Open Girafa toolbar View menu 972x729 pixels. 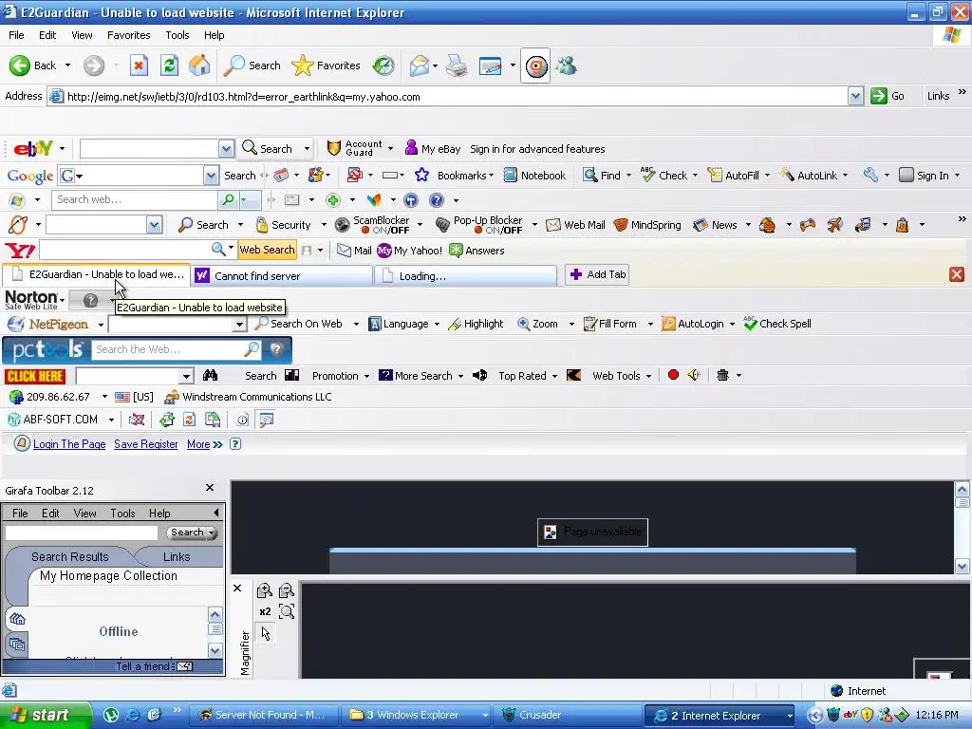click(x=84, y=514)
